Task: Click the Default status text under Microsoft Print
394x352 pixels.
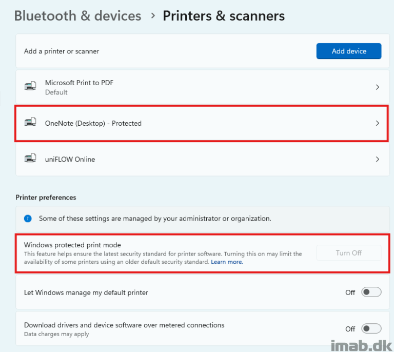Action: pyautogui.click(x=56, y=92)
